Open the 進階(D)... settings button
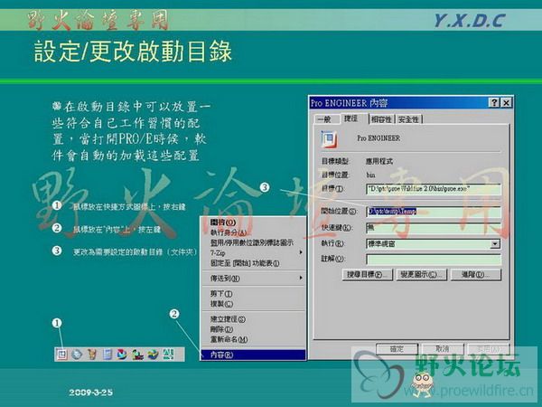 476,275
